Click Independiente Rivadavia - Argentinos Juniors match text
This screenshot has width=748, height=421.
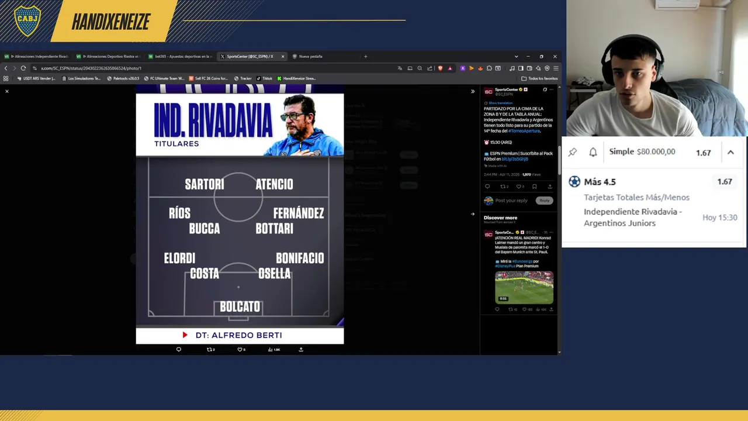point(633,217)
